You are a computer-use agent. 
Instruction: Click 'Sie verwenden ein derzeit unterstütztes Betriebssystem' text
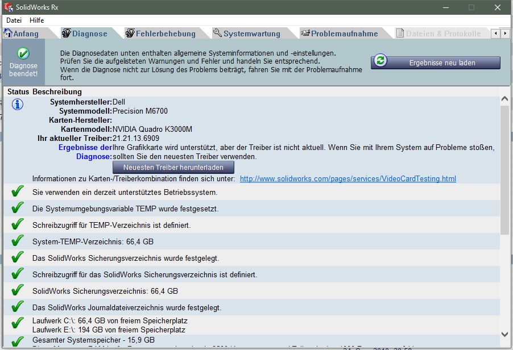click(x=125, y=192)
